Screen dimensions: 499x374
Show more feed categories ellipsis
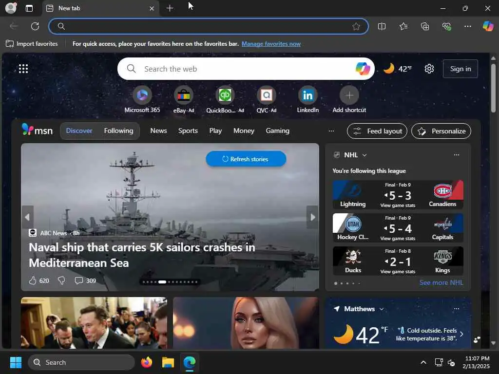[331, 131]
